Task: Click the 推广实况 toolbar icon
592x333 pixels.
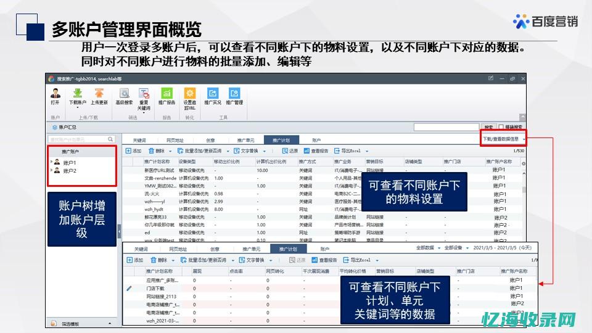Action: pyautogui.click(x=212, y=94)
